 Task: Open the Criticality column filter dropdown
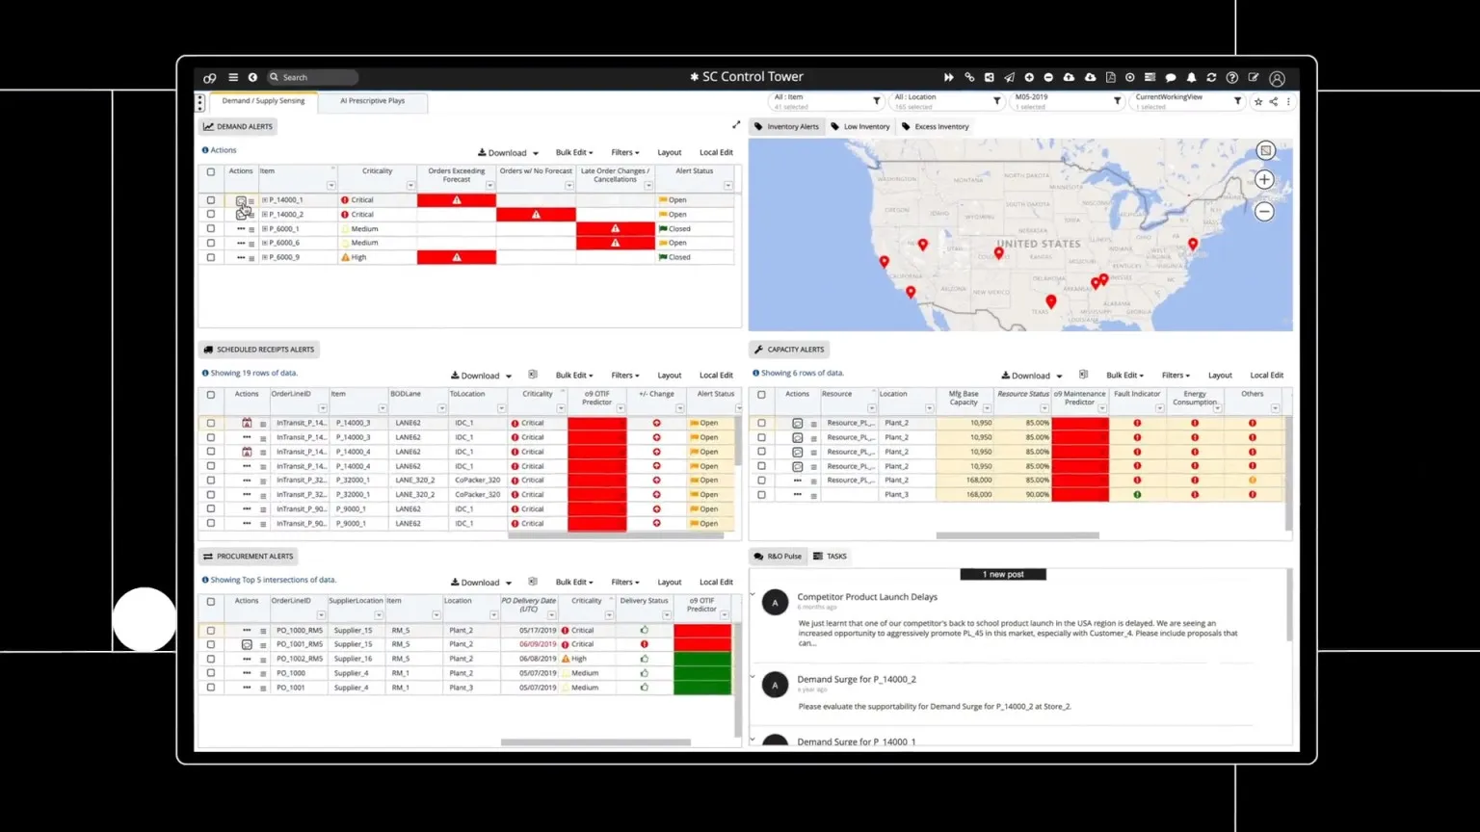(x=410, y=186)
